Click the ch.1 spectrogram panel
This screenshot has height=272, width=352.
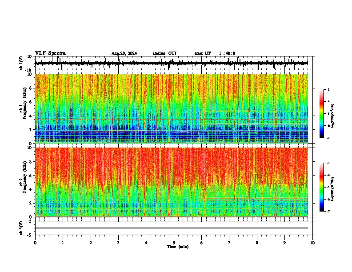pyautogui.click(x=172, y=108)
